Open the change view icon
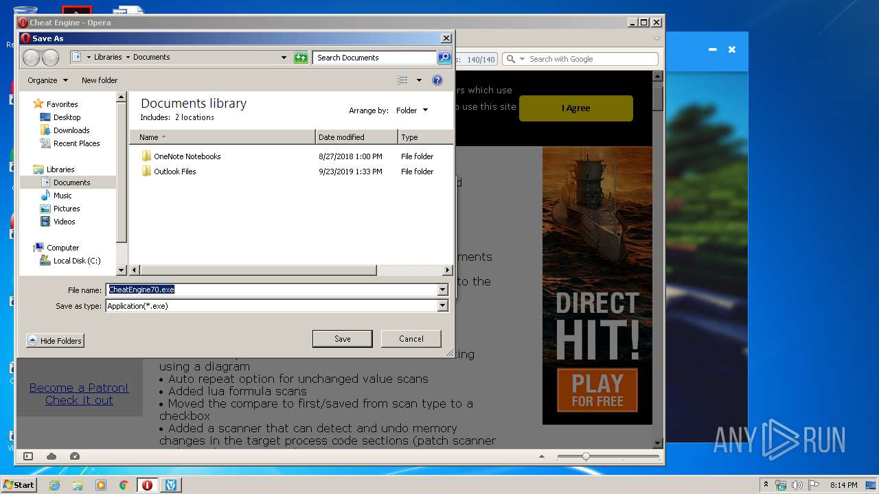The width and height of the screenshot is (879, 494). pos(402,80)
